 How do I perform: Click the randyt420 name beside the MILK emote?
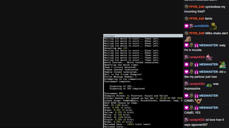[196, 57]
